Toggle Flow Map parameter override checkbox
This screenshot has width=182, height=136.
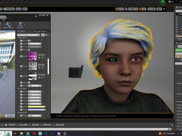point(21,56)
